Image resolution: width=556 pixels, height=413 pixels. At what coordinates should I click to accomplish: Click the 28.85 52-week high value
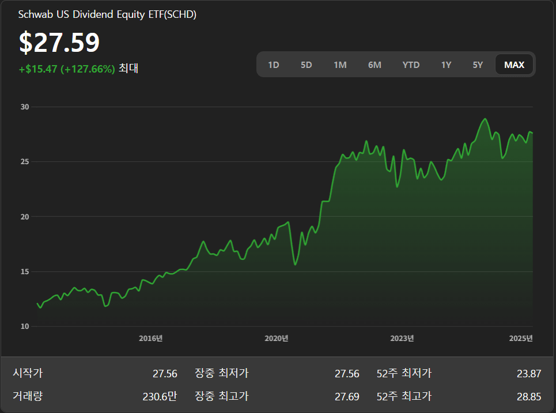coord(529,396)
